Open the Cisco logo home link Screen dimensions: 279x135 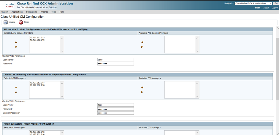[x=9, y=5]
